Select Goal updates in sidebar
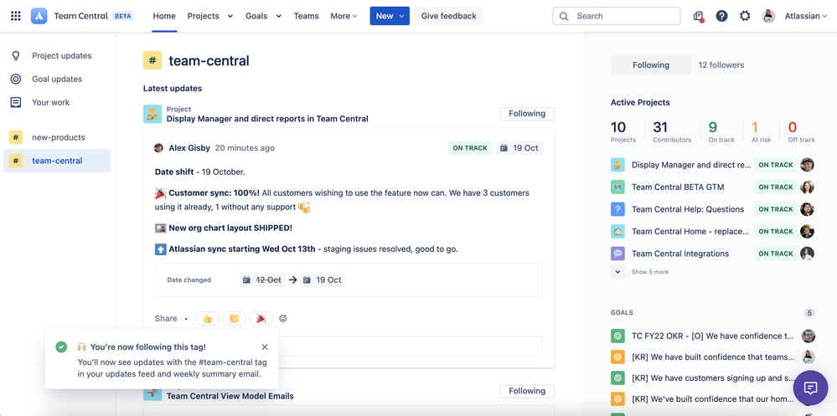The width and height of the screenshot is (837, 416). 57,79
